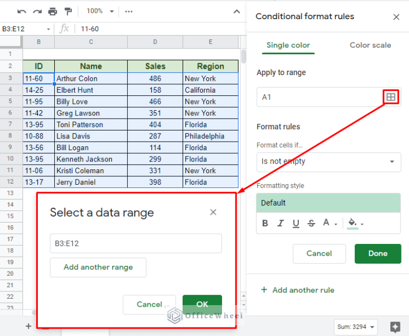
Task: Close the Select a data range dialog
Action: tap(213, 212)
